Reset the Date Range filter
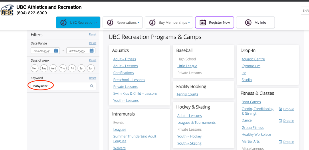The width and height of the screenshot is (309, 150). [93, 43]
